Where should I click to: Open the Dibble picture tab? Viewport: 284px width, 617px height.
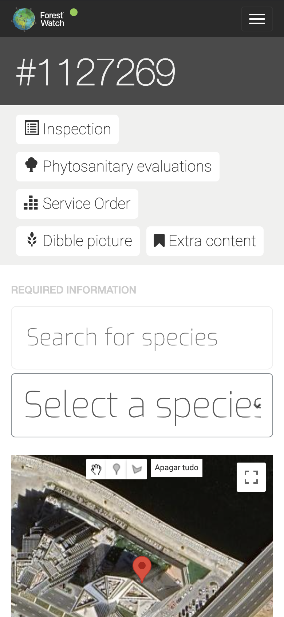pyautogui.click(x=78, y=241)
